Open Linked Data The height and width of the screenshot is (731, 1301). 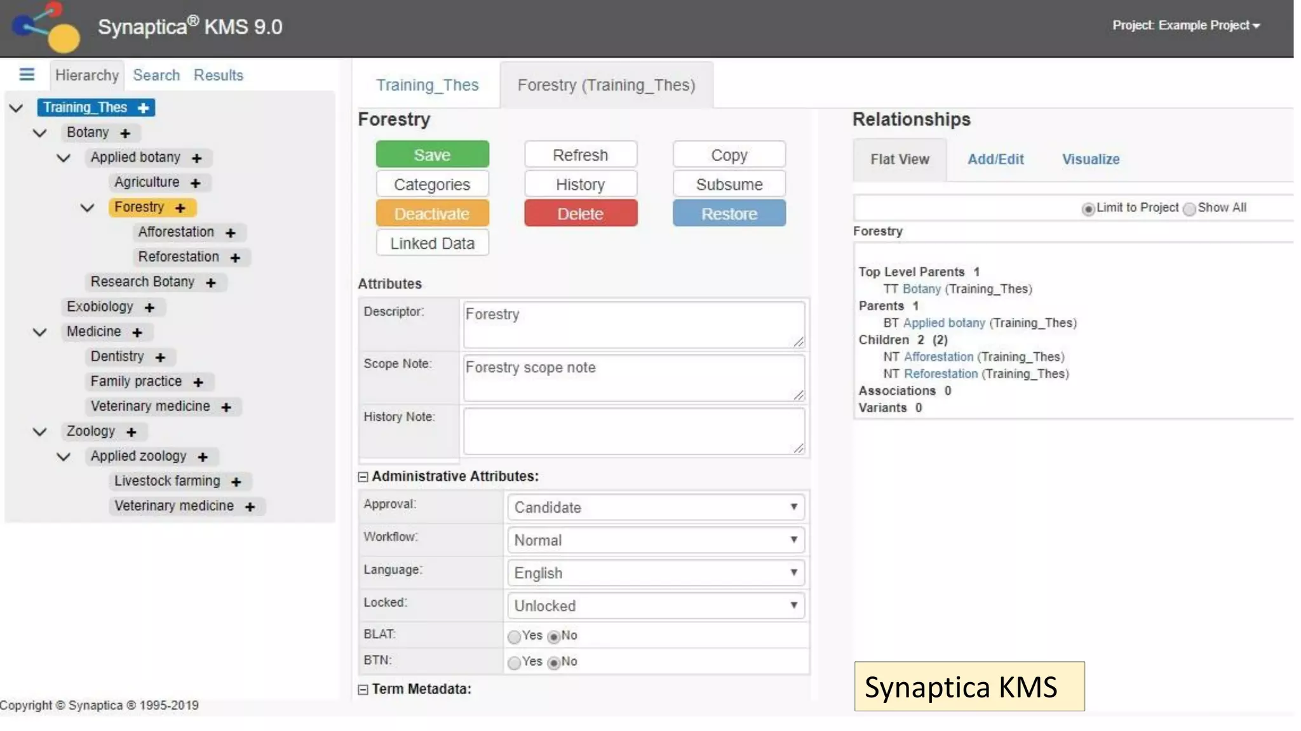pyautogui.click(x=433, y=243)
